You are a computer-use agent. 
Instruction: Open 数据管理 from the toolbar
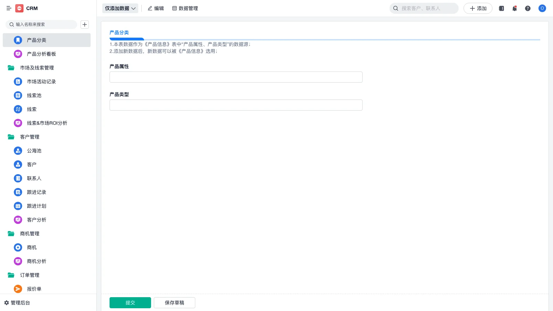click(x=185, y=8)
